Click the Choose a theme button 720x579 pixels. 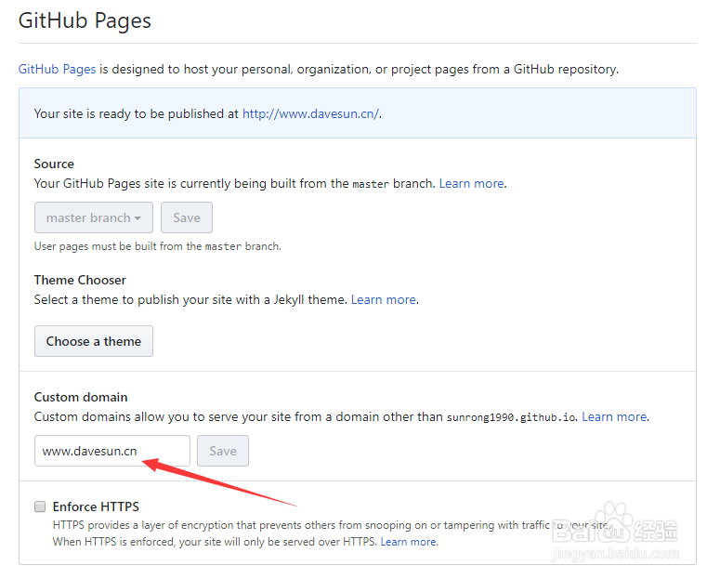pyautogui.click(x=94, y=341)
